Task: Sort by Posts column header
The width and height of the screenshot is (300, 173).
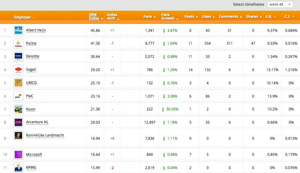Action: click(191, 16)
